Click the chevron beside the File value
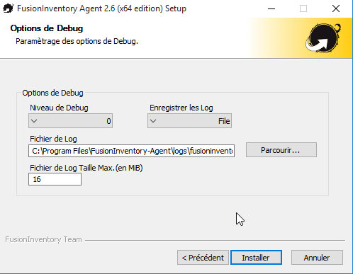 point(153,121)
